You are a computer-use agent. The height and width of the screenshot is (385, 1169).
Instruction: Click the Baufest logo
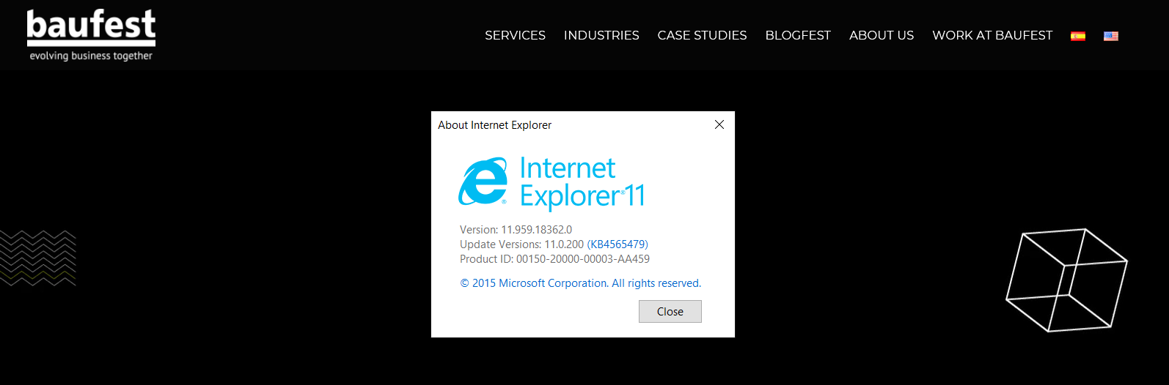tap(91, 35)
